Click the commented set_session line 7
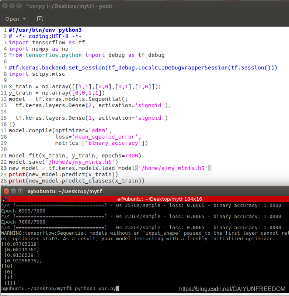 coord(143,68)
